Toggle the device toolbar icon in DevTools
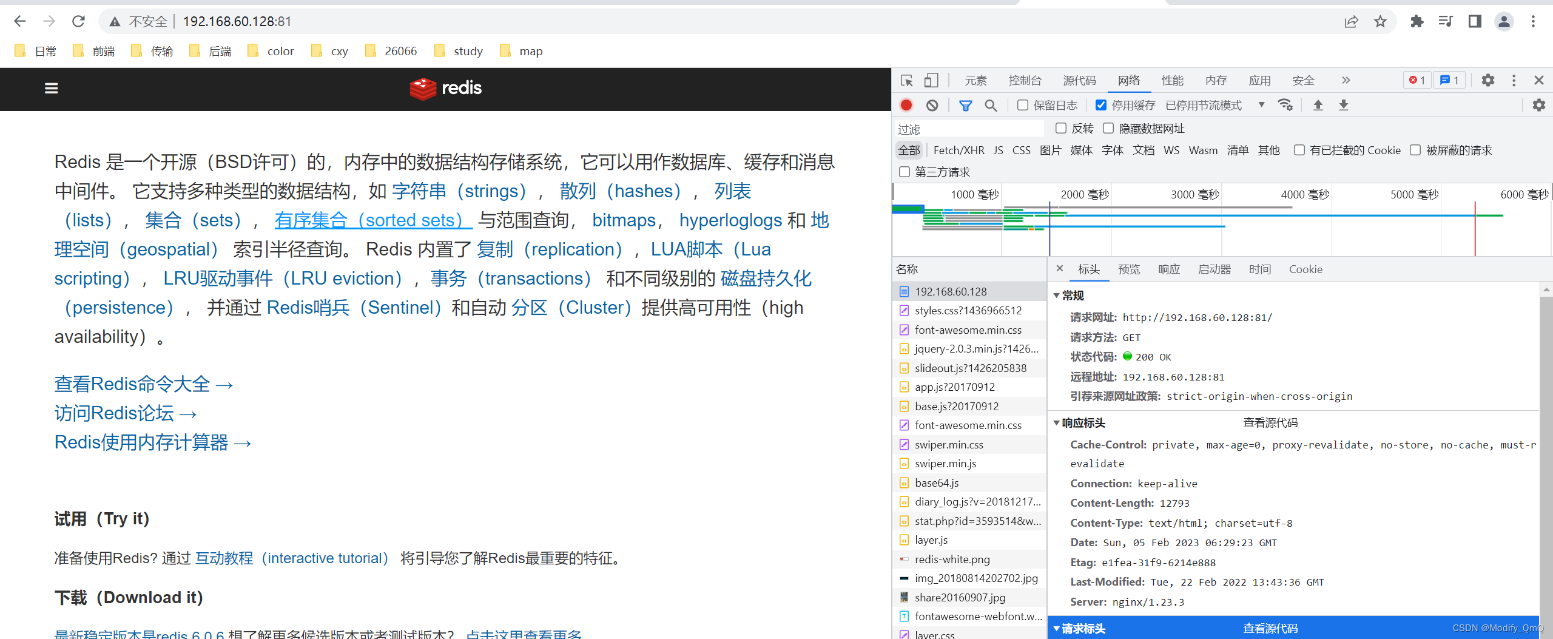This screenshot has width=1553, height=639. pos(931,81)
